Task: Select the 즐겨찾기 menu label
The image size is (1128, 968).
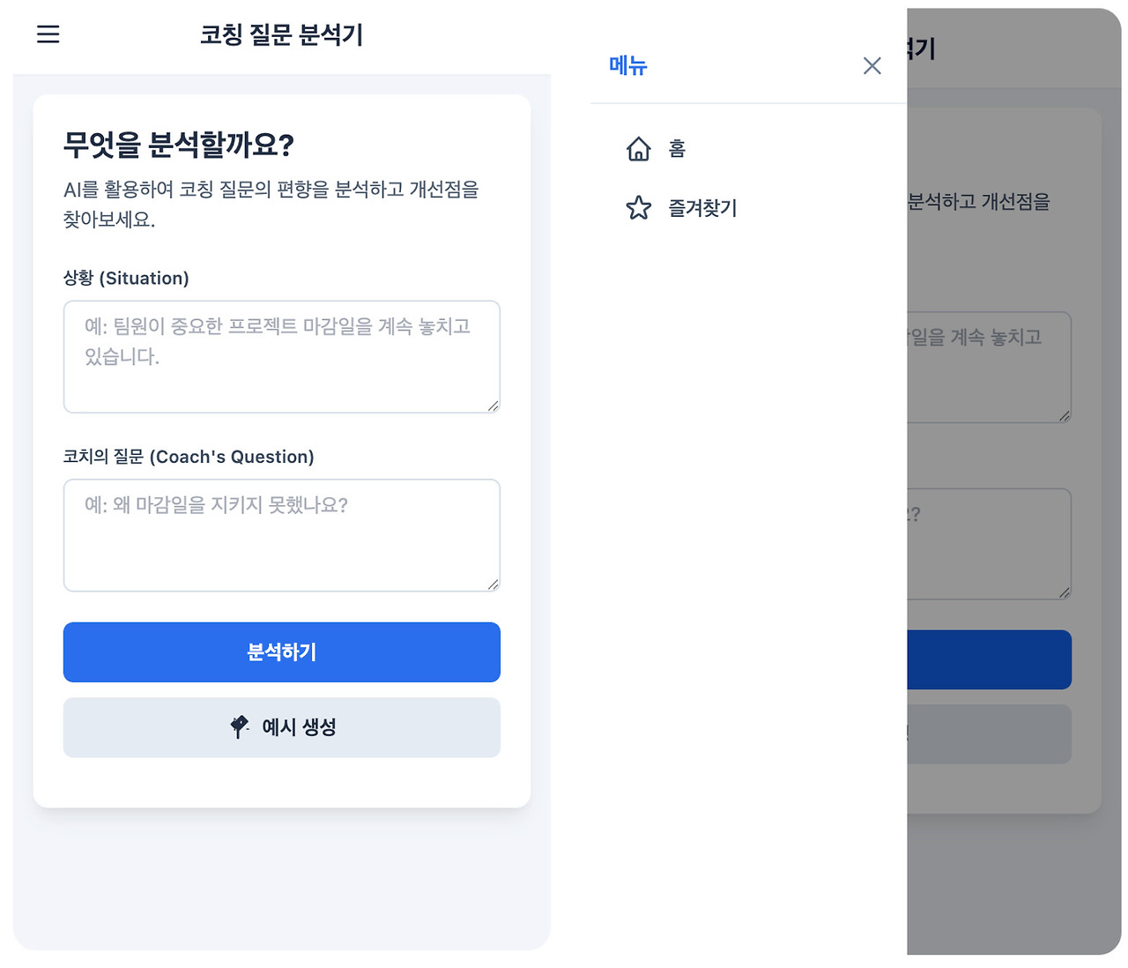Action: pyautogui.click(x=702, y=208)
